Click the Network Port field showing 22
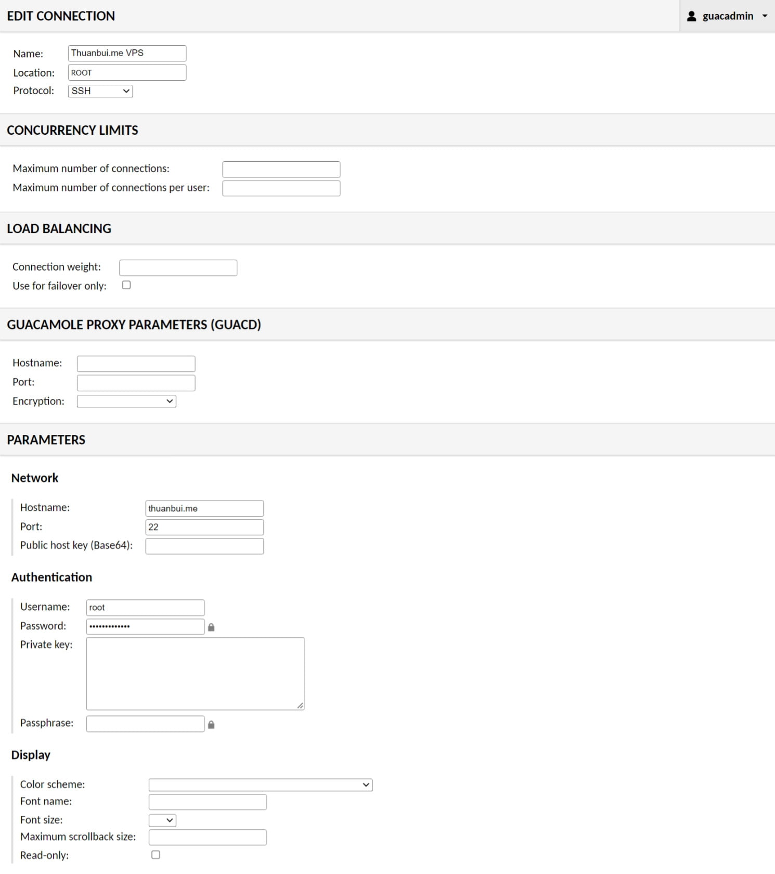The width and height of the screenshot is (775, 874). pyautogui.click(x=204, y=527)
